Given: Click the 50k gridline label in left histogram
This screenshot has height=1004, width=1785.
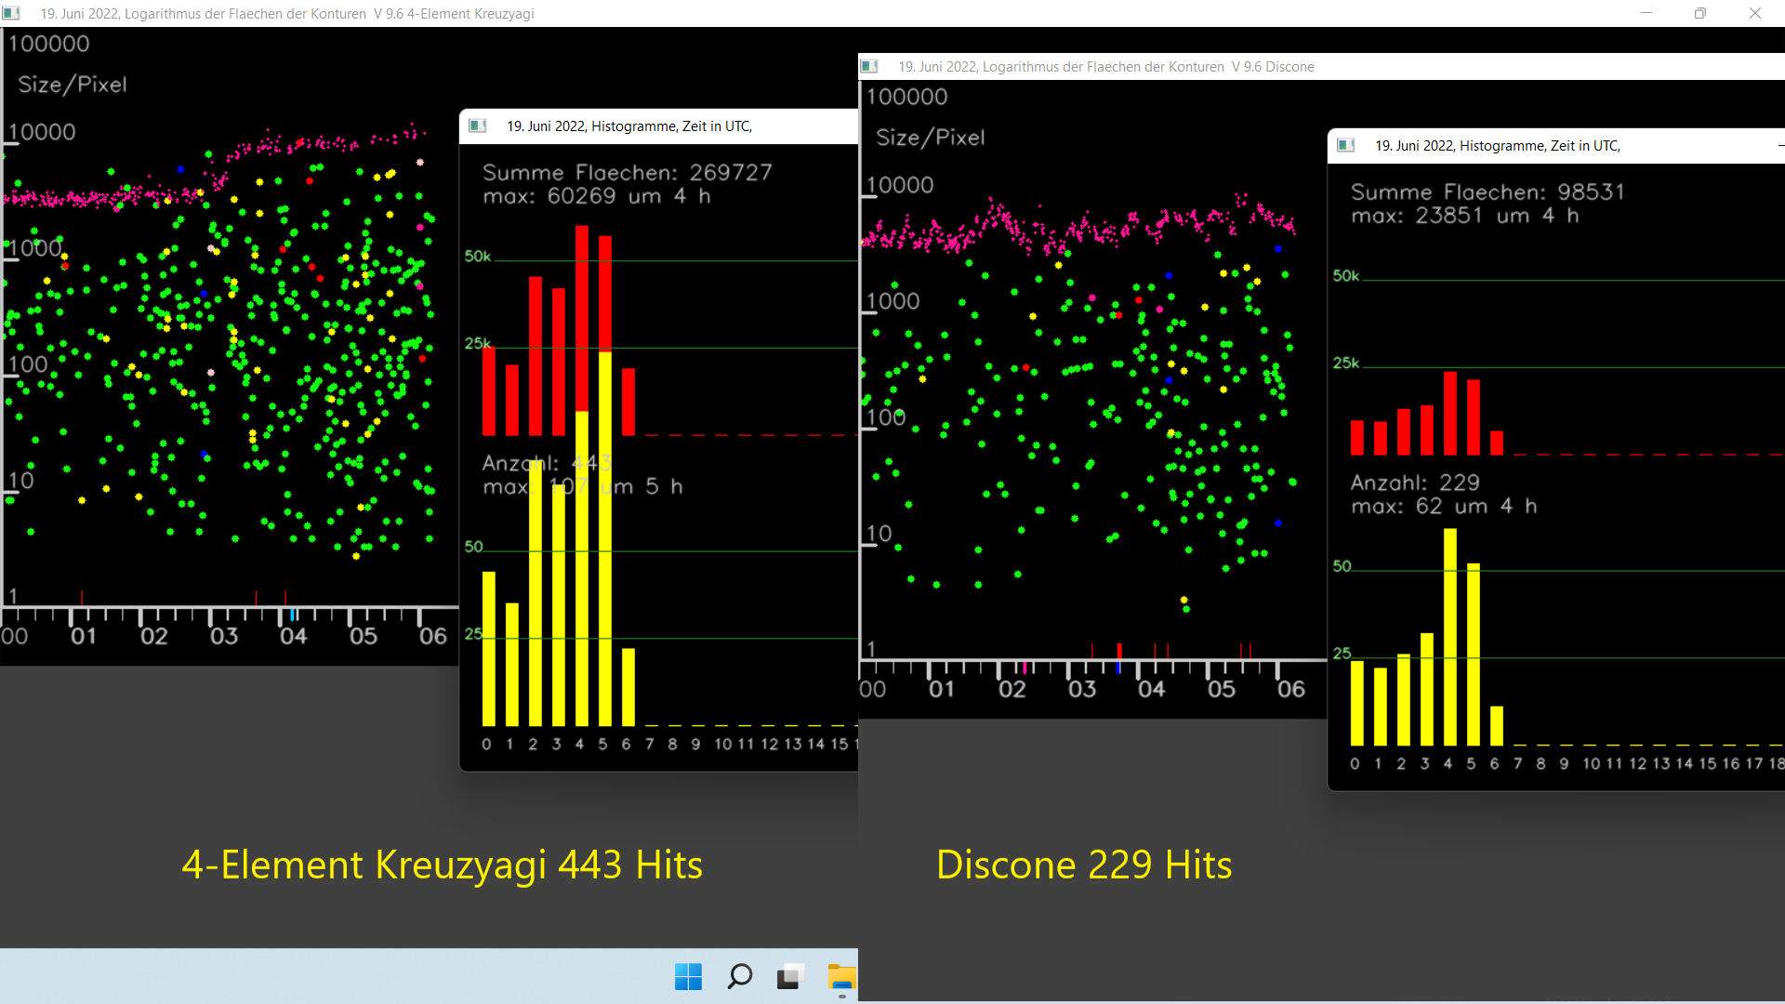Looking at the screenshot, I should 478,256.
